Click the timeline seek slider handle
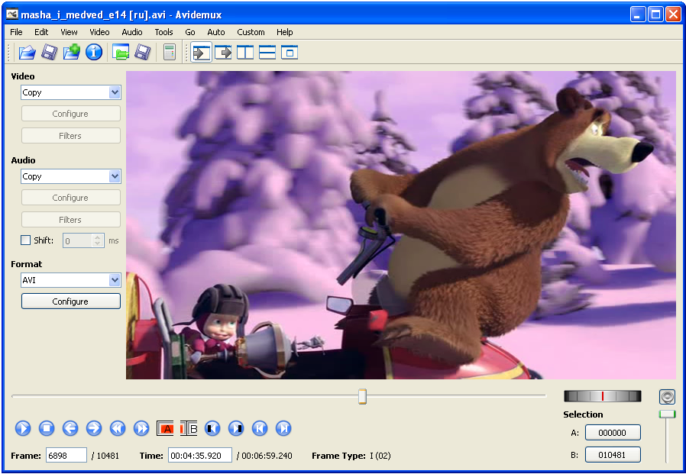The height and width of the screenshot is (474, 686). point(362,396)
